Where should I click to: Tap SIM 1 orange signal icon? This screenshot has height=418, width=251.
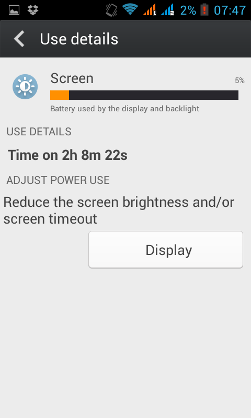[x=150, y=10]
